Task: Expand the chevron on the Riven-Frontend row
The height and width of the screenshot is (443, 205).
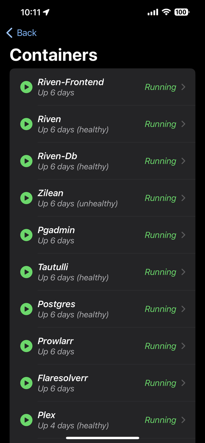Action: click(183, 87)
